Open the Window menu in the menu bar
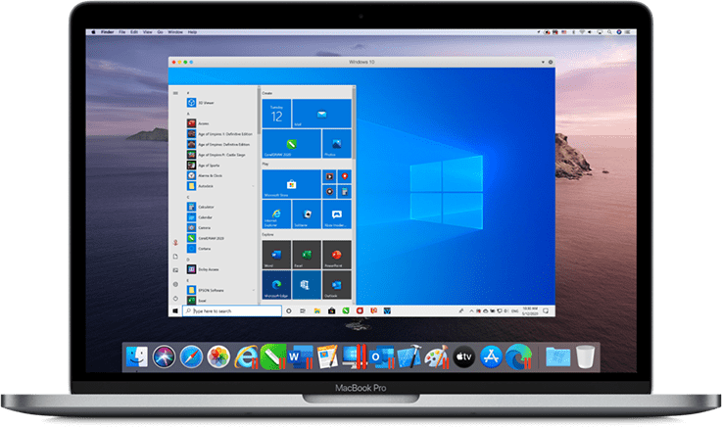This screenshot has height=428, width=722. pos(175,32)
